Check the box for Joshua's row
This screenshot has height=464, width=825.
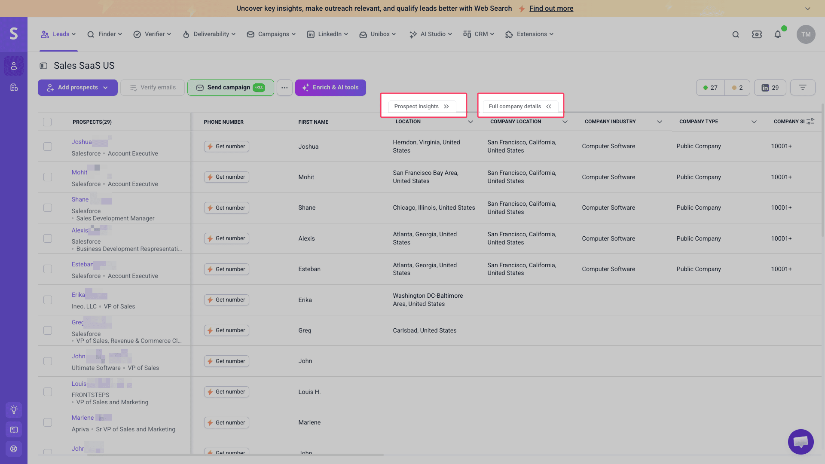[48, 147]
